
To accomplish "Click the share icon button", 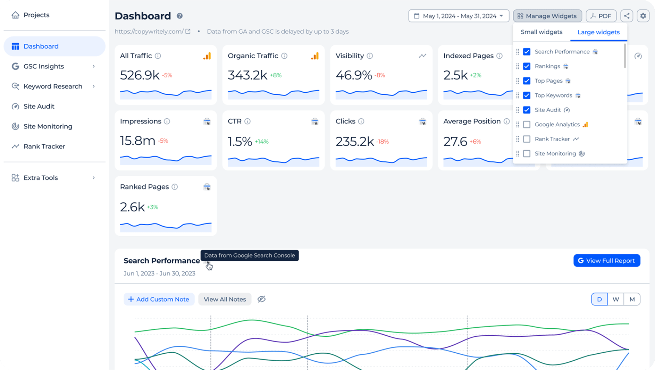I will point(627,16).
